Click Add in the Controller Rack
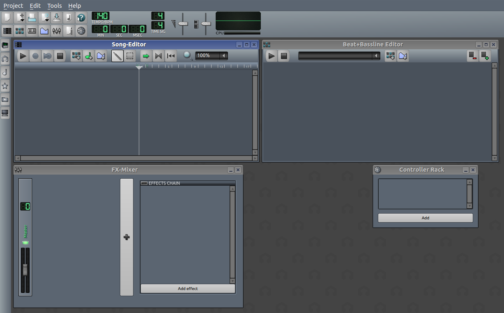 point(425,218)
